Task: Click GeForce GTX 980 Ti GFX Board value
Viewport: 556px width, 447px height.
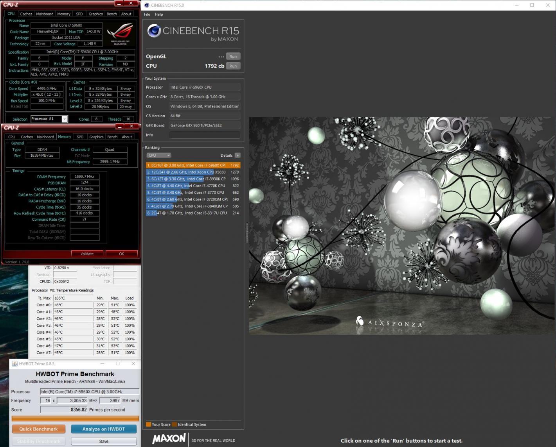Action: click(x=205, y=125)
